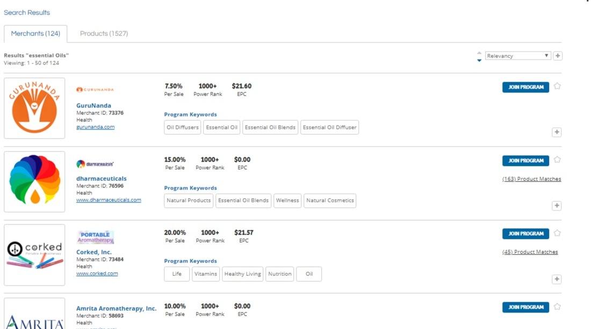Click the GuruNanda merchant name link
Image resolution: width=591 pixels, height=329 pixels.
click(93, 105)
